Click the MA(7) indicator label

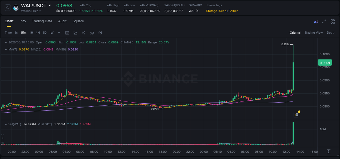tap(13, 49)
